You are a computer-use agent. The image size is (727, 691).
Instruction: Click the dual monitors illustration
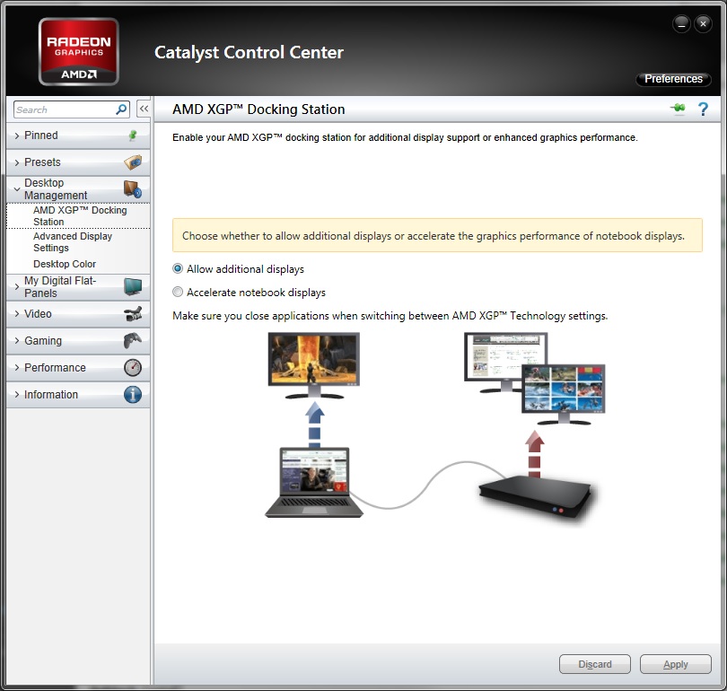tap(535, 379)
